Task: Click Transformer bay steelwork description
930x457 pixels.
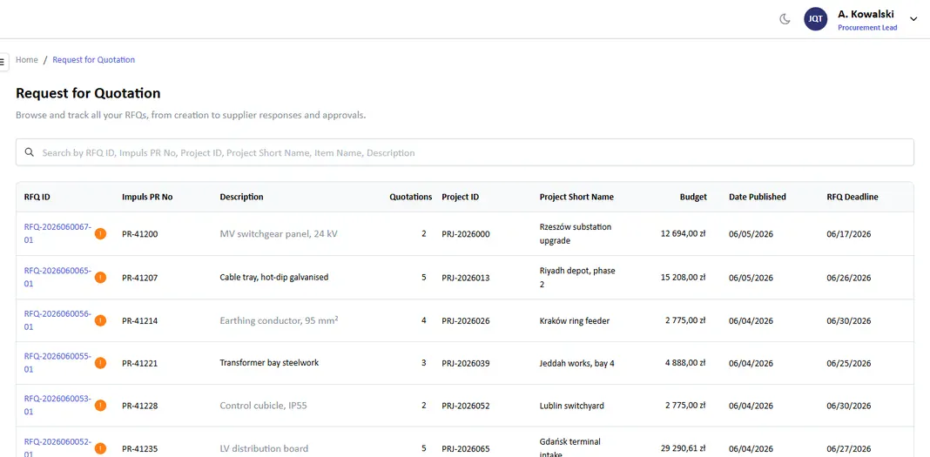Action: coord(269,363)
